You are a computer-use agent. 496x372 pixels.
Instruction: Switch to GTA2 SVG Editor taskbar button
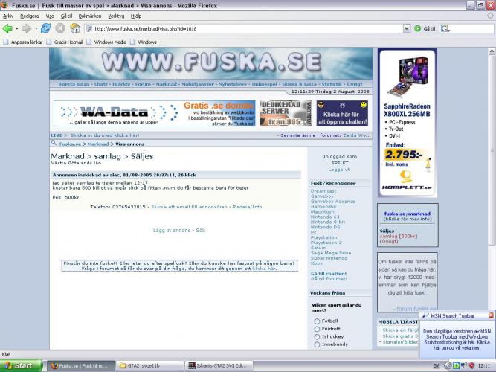(x=219, y=365)
